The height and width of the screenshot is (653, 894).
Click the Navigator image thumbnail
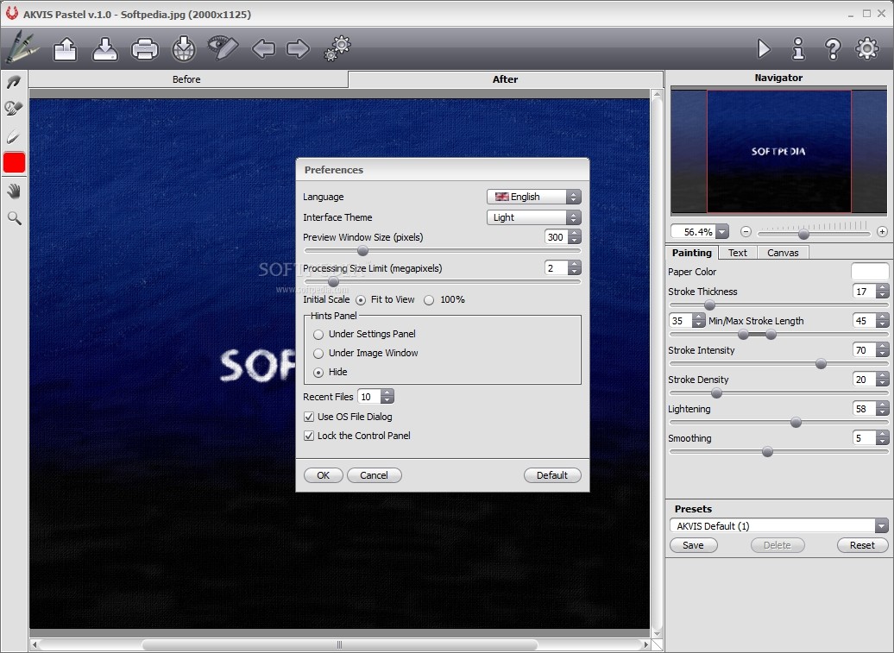[779, 152]
